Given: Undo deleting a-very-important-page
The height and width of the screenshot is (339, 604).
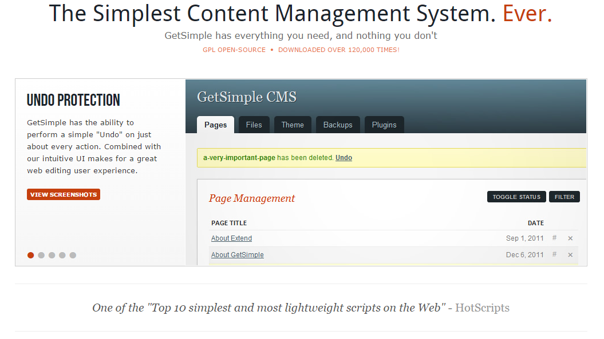Looking at the screenshot, I should [343, 158].
